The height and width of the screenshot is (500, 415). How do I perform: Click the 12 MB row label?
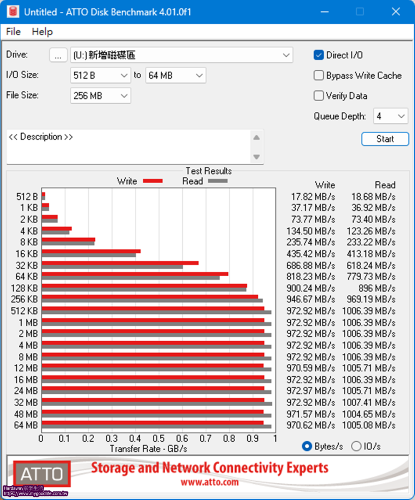click(26, 368)
